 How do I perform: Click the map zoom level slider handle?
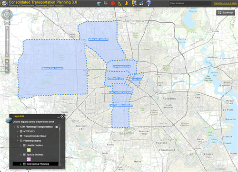(x=7, y=40)
